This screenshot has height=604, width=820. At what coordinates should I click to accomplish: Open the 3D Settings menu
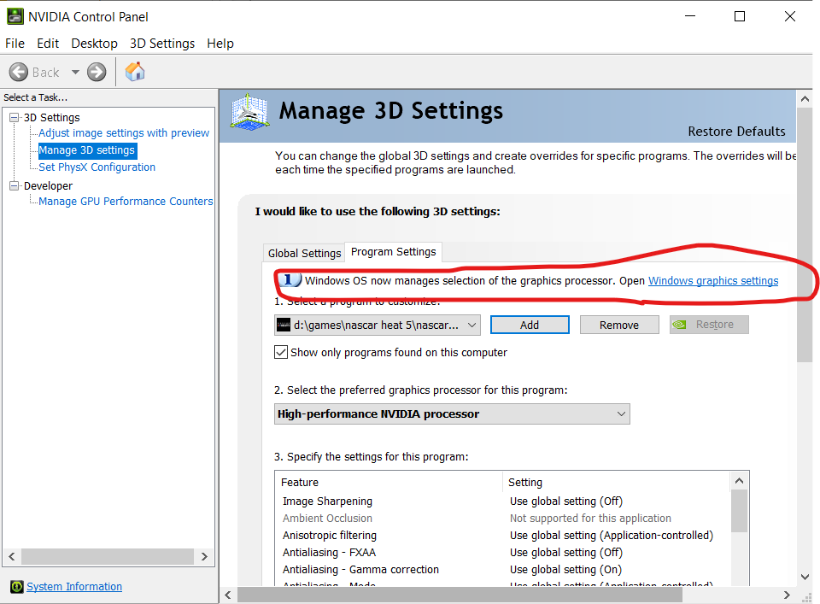(162, 44)
